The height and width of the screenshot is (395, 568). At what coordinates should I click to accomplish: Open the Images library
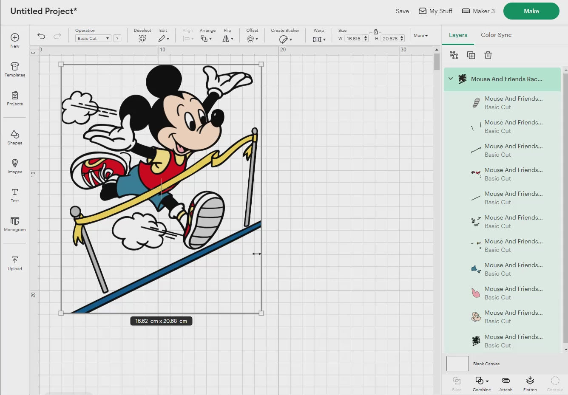[15, 166]
